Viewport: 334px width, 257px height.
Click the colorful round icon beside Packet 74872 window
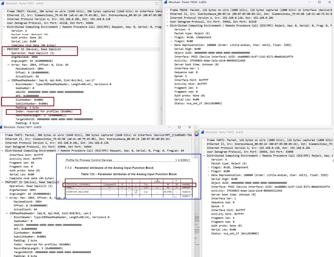(x=197, y=133)
